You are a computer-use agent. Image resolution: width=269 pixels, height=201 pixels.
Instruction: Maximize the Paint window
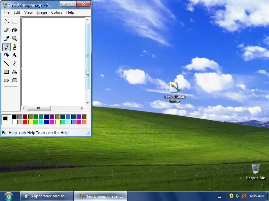coord(72,4)
